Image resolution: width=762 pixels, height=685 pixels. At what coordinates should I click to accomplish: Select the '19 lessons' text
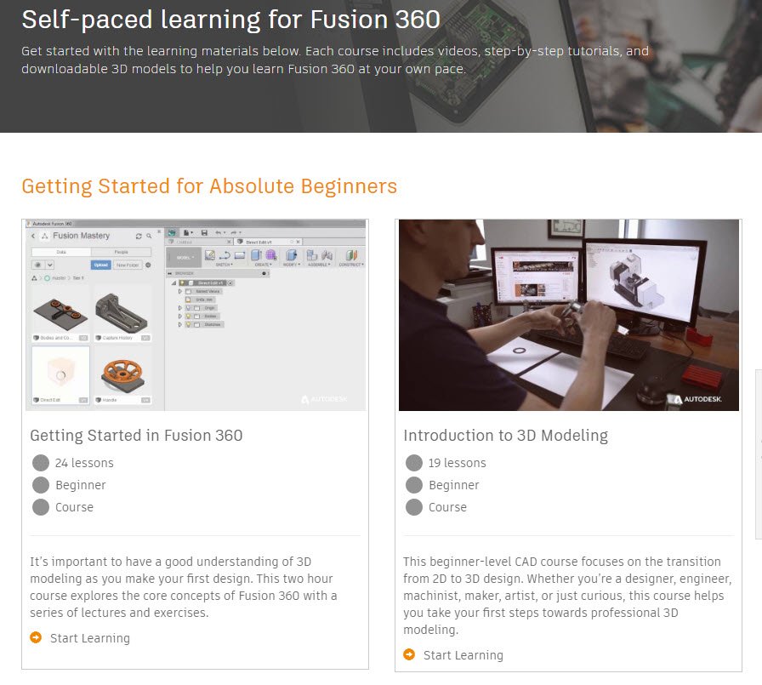(x=458, y=463)
